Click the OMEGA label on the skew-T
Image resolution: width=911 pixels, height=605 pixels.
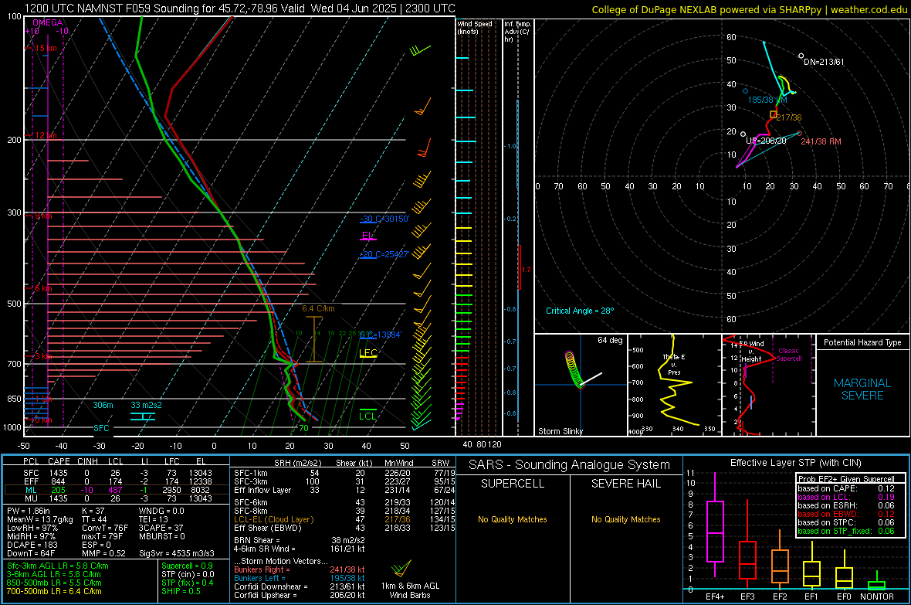(48, 22)
